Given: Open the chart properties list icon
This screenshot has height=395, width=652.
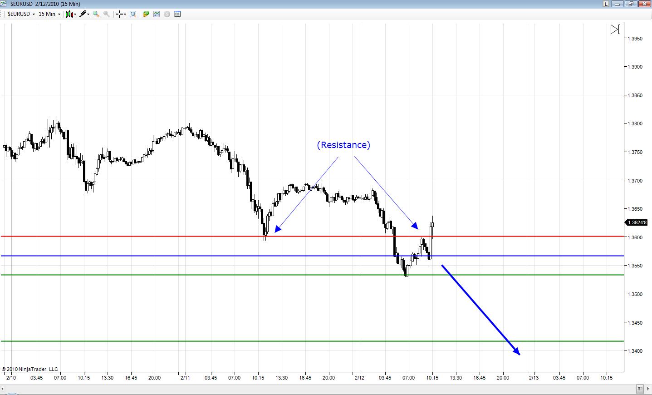Looking at the screenshot, I should 177,14.
